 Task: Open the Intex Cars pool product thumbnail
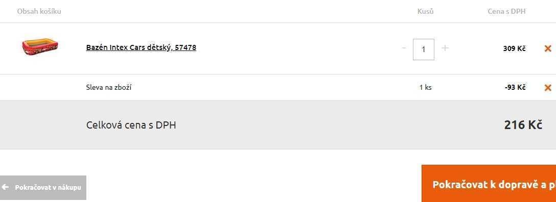pyautogui.click(x=40, y=46)
